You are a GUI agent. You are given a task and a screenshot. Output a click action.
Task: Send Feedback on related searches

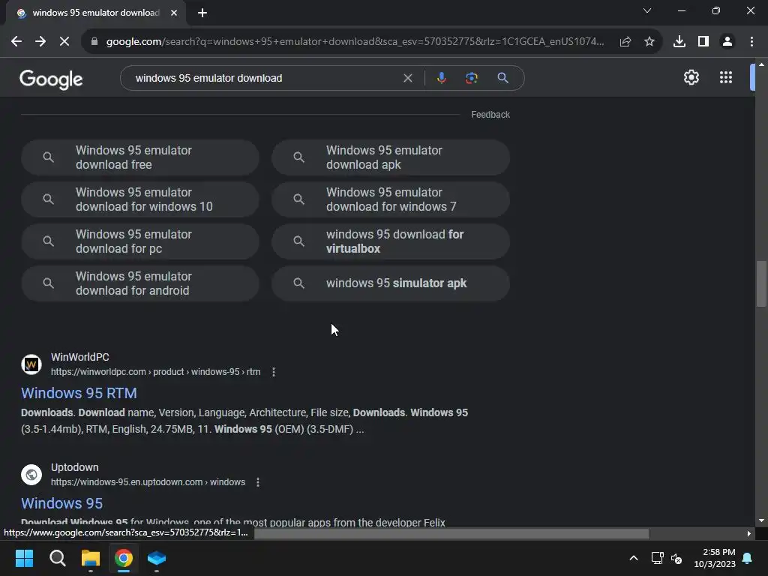[490, 115]
